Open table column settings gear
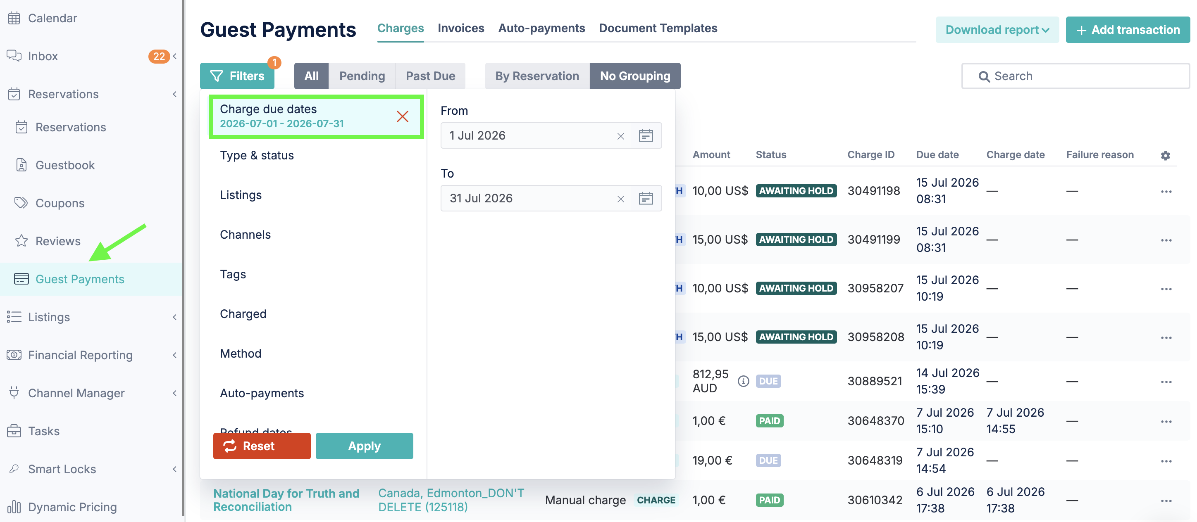The width and height of the screenshot is (1197, 522). [1165, 156]
